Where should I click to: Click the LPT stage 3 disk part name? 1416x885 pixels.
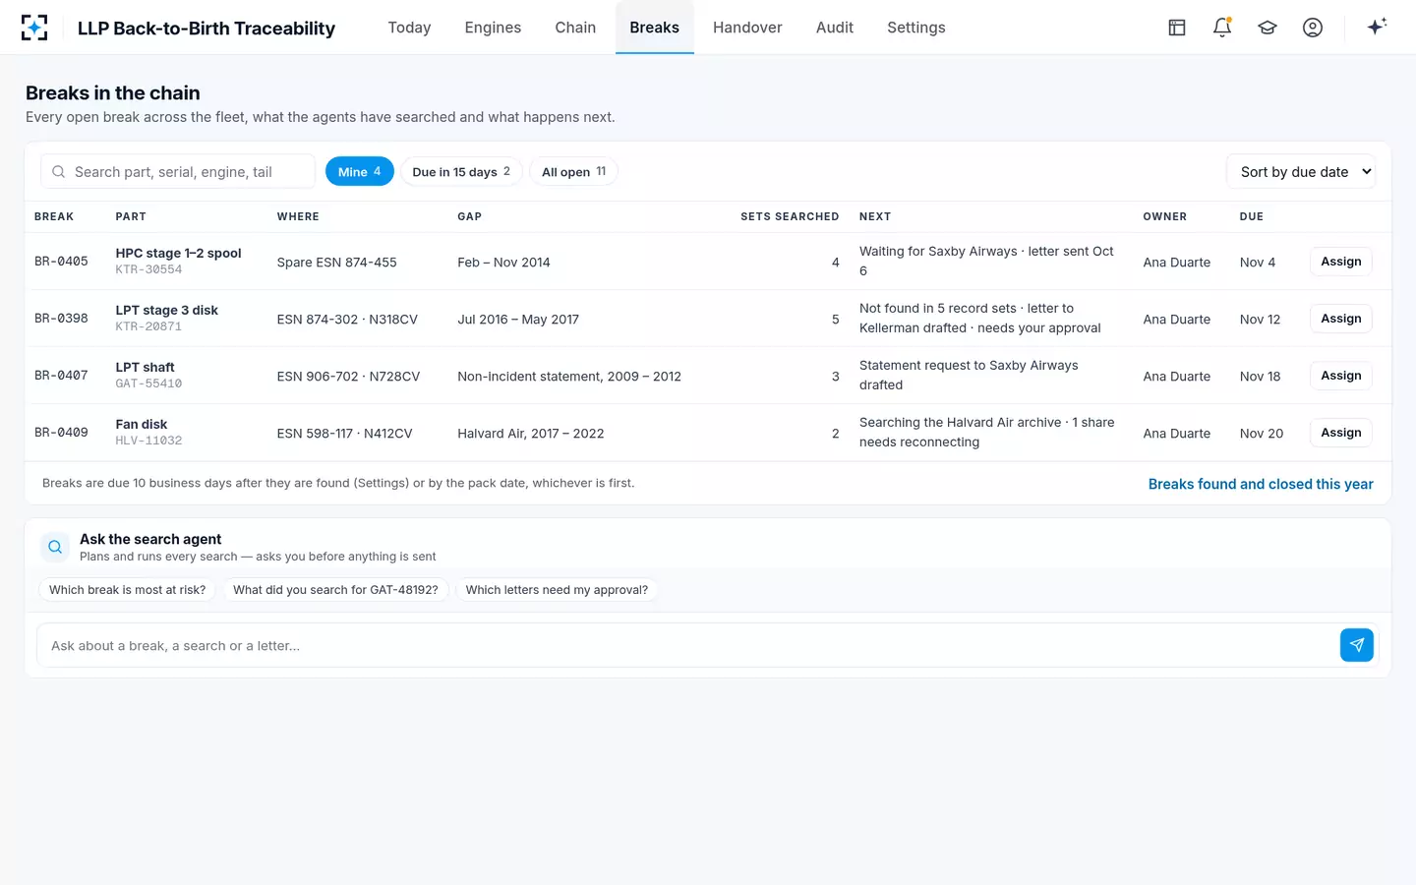167,310
